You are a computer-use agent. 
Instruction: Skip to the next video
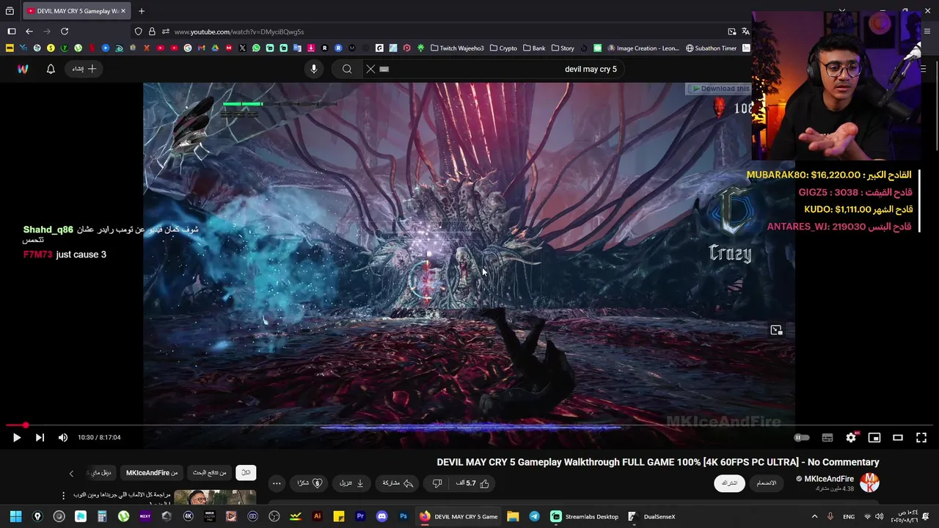coord(40,438)
